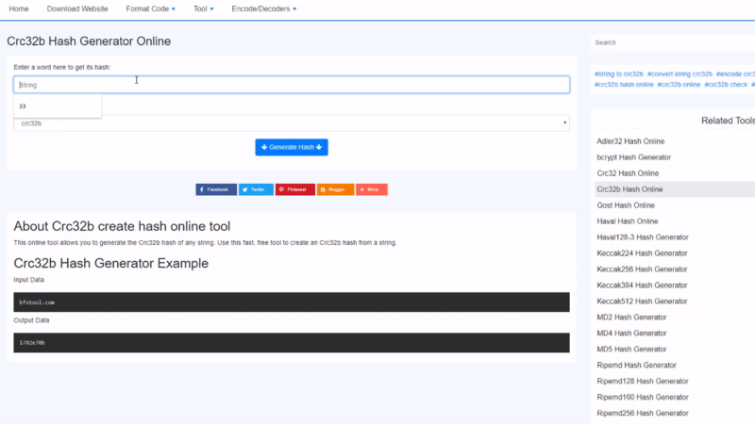This screenshot has width=755, height=424.
Task: Expand the Tool dropdown menu
Action: [202, 8]
